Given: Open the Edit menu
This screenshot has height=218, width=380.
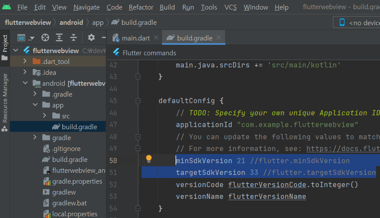Looking at the screenshot, I should coord(40,7).
